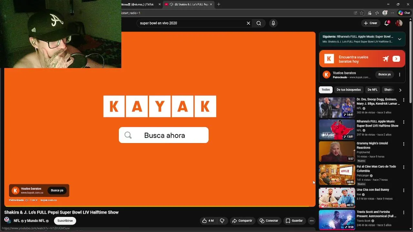This screenshot has height=232, width=413.
Task: Open Grammy Night's Untold Reactions thumbnail
Action: click(337, 151)
